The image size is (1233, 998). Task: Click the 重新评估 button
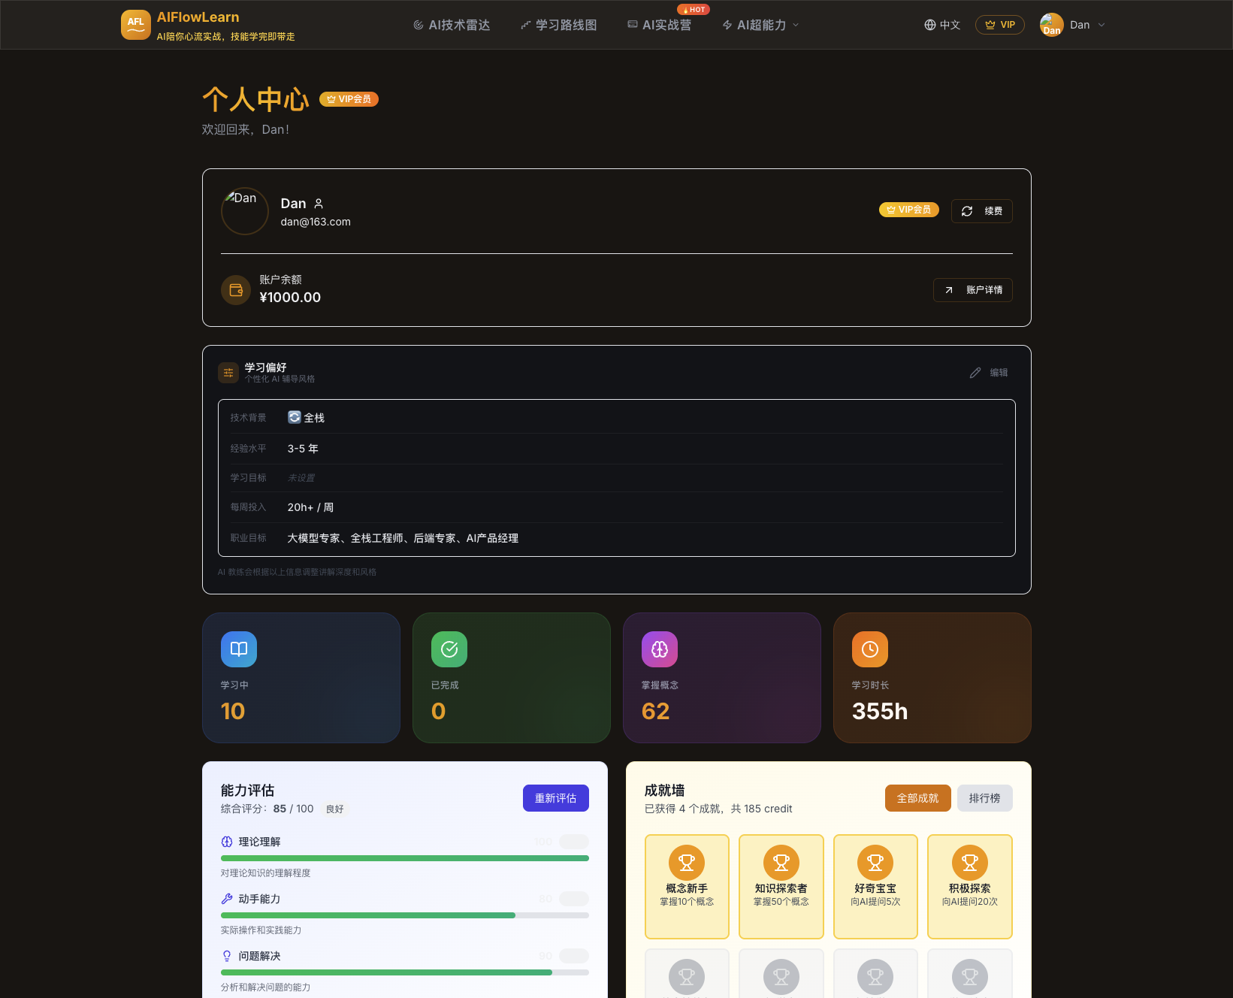point(555,798)
